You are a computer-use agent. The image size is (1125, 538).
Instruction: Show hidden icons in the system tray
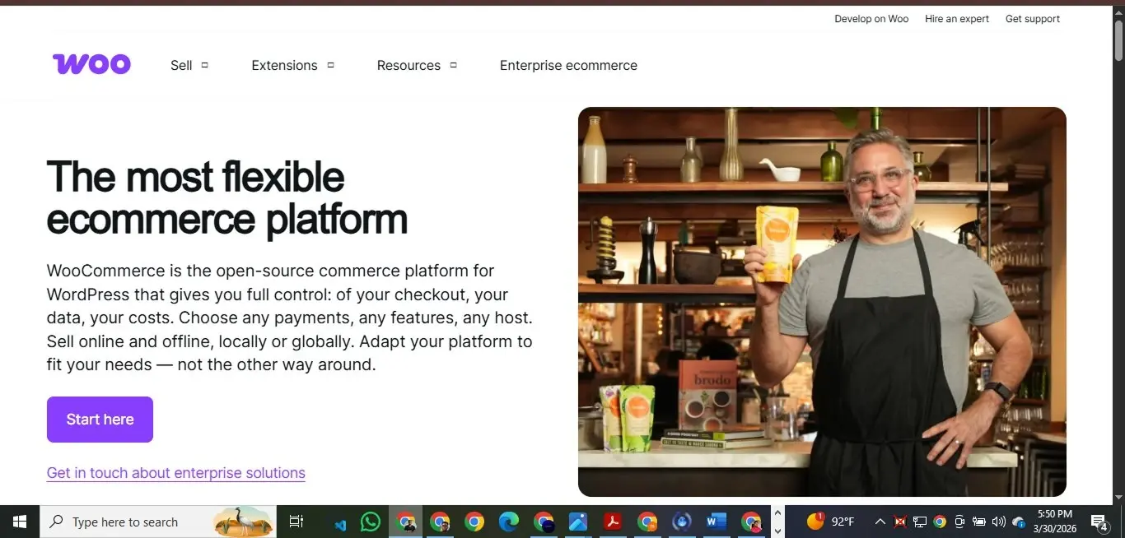[x=880, y=521]
